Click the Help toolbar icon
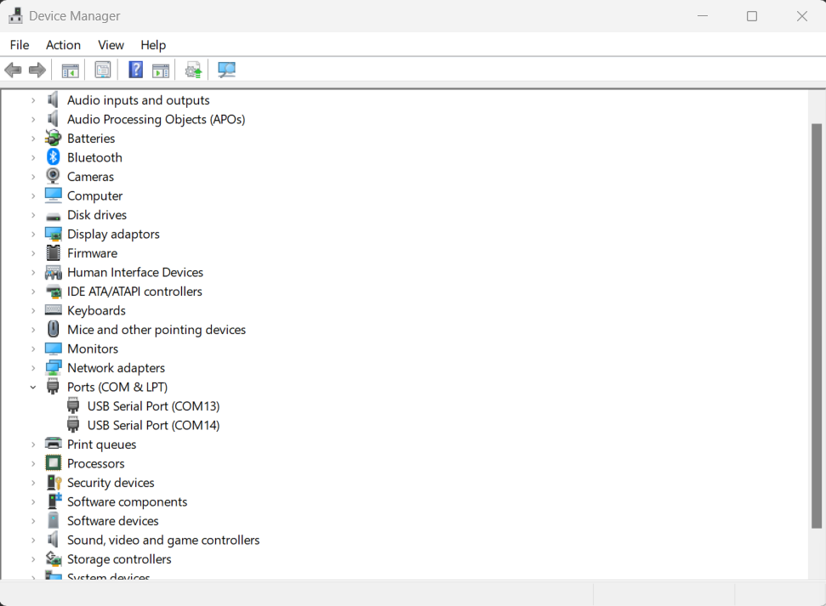Screen dimensions: 826x606 click(135, 69)
